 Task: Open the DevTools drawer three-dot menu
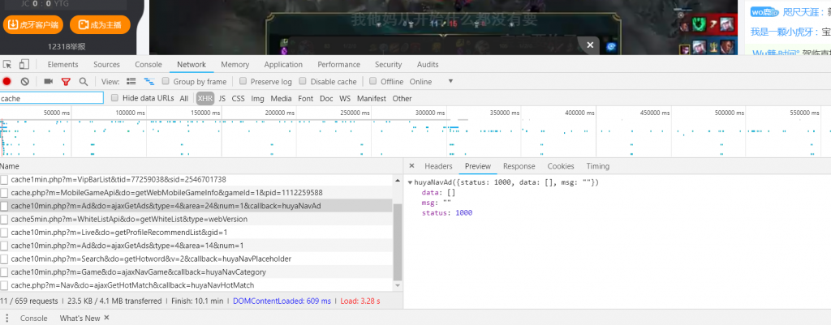pyautogui.click(x=7, y=319)
